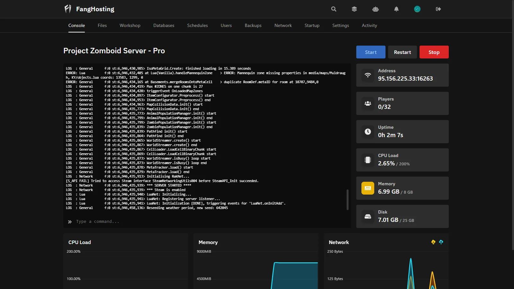Click the server address 95.156.225.33:16263
514x289 pixels.
405,79
